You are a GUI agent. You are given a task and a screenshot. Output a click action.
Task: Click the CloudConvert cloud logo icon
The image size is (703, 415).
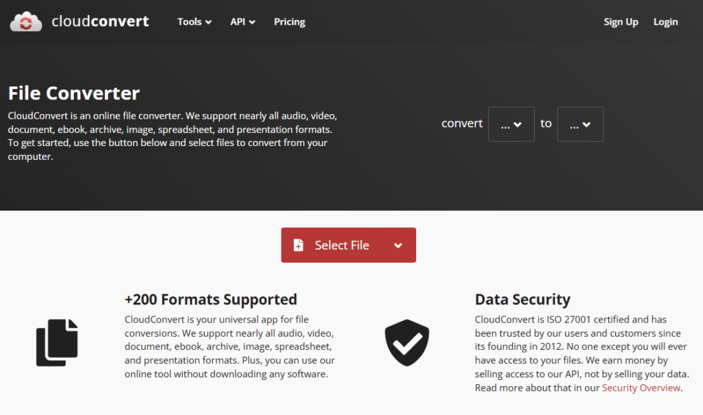[27, 22]
